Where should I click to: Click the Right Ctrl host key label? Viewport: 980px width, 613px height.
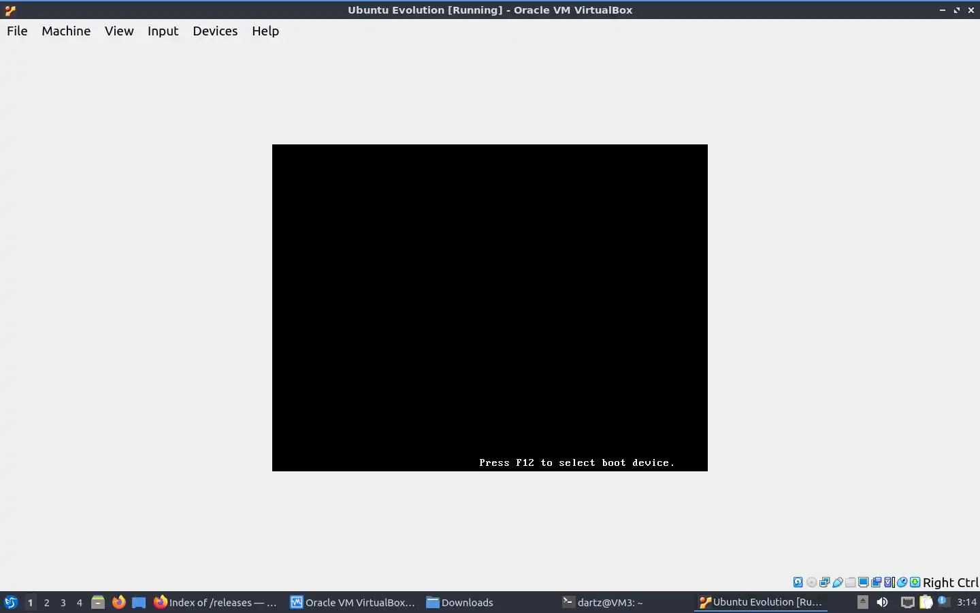click(951, 582)
